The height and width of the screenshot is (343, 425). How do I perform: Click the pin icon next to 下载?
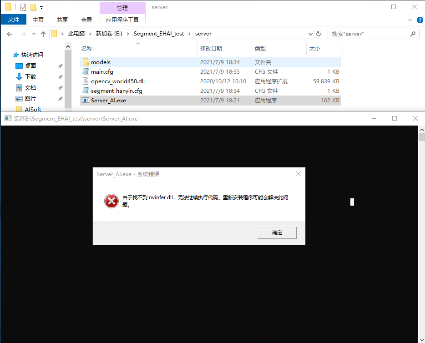pos(60,77)
